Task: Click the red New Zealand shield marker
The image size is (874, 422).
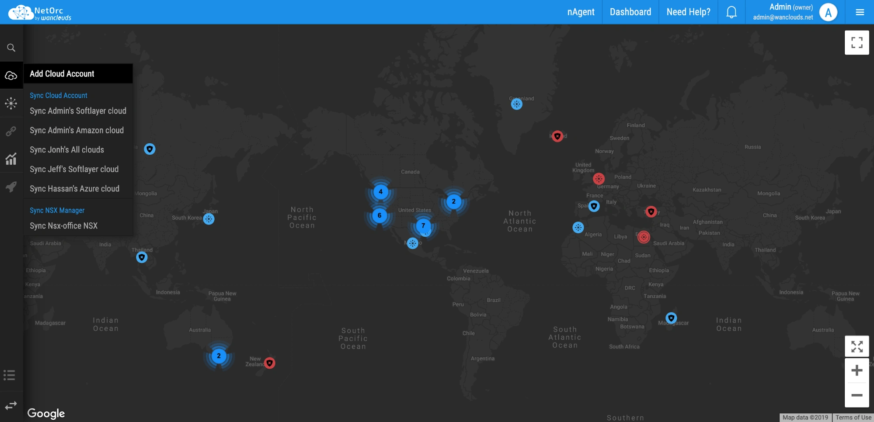Action: pos(270,363)
